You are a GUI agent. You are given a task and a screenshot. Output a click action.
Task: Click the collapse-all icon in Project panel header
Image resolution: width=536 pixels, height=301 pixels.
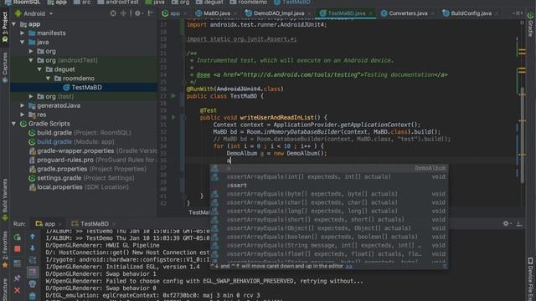pyautogui.click(x=123, y=13)
